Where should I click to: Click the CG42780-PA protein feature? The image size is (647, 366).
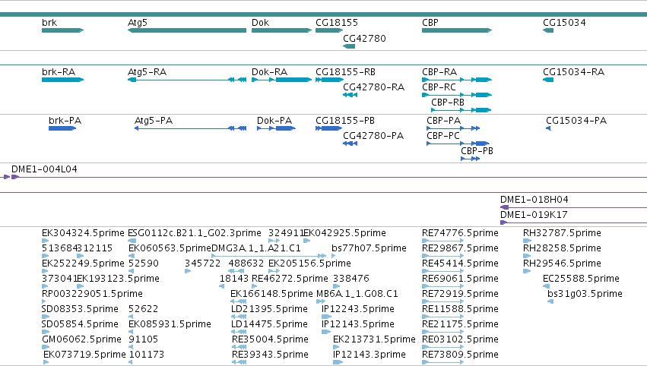point(350,144)
